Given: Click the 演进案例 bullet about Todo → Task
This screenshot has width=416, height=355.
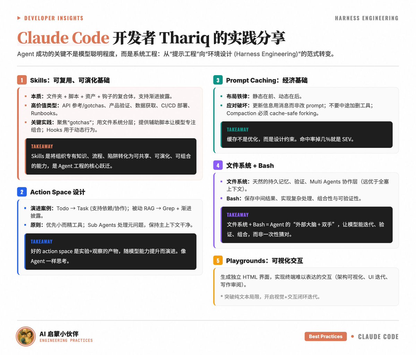Looking at the screenshot, I should click(111, 212).
